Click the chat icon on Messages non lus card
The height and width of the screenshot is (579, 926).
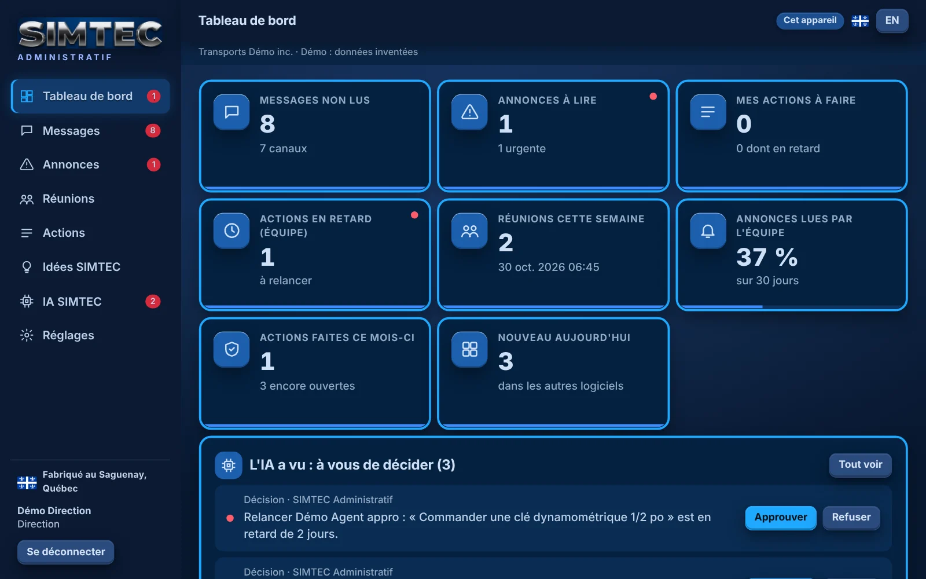pyautogui.click(x=231, y=112)
